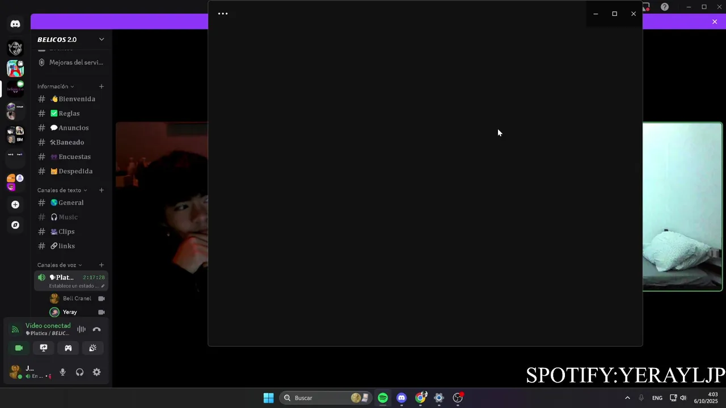726x408 pixels.
Task: Create channel in Canales de voz category
Action: point(102,265)
